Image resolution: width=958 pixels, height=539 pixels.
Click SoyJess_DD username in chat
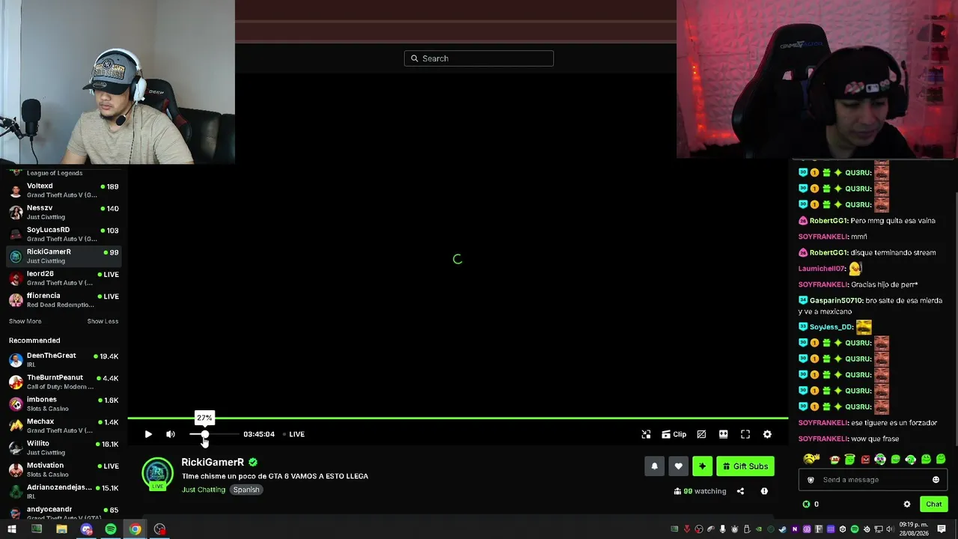[x=831, y=327]
